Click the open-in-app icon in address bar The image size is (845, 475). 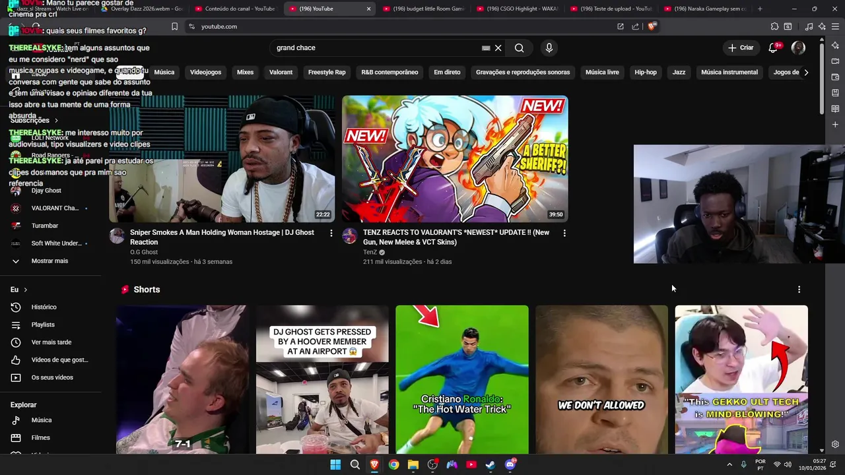621,26
